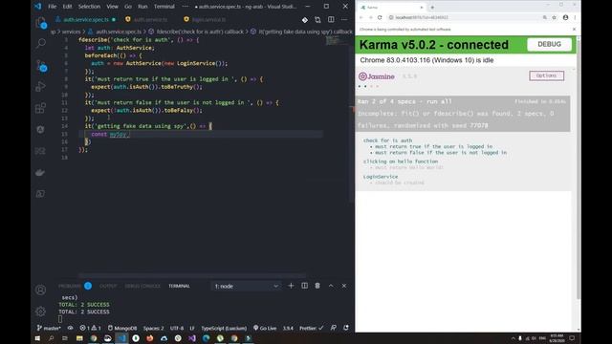The height and width of the screenshot is (344, 612).
Task: Split the editor to the right
Action: (x=331, y=19)
